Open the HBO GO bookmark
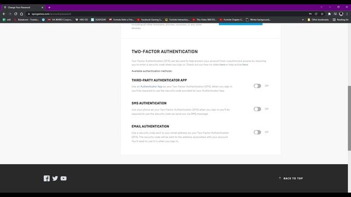The image size is (351, 197). [82, 20]
